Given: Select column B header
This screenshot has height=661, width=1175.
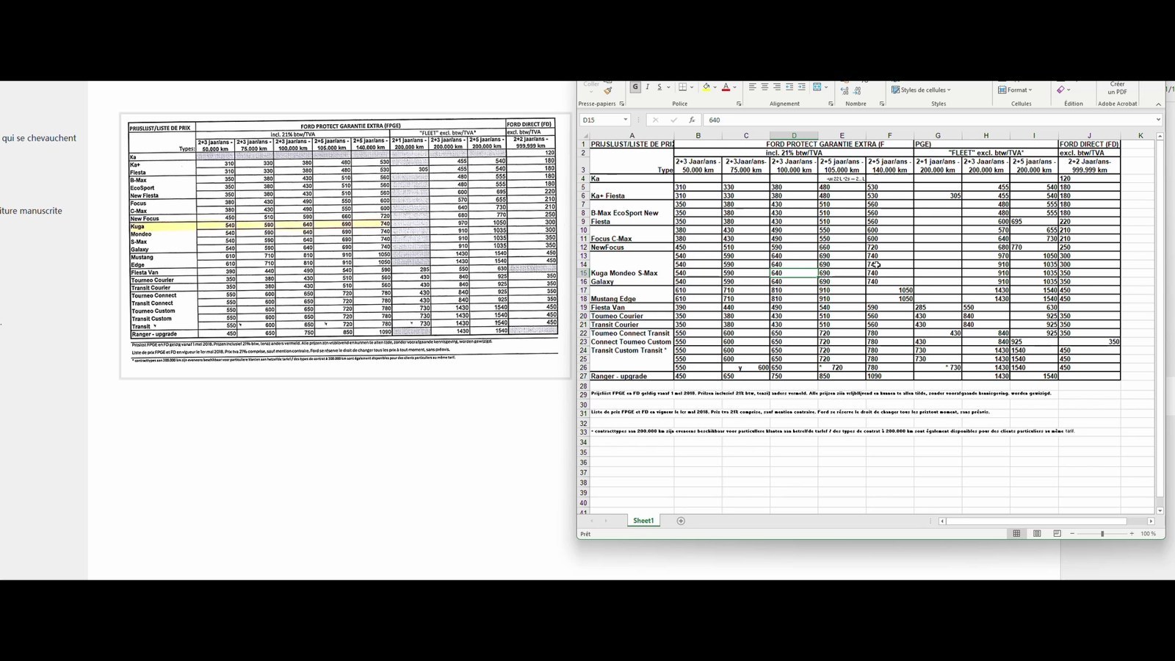Looking at the screenshot, I should pyautogui.click(x=698, y=136).
